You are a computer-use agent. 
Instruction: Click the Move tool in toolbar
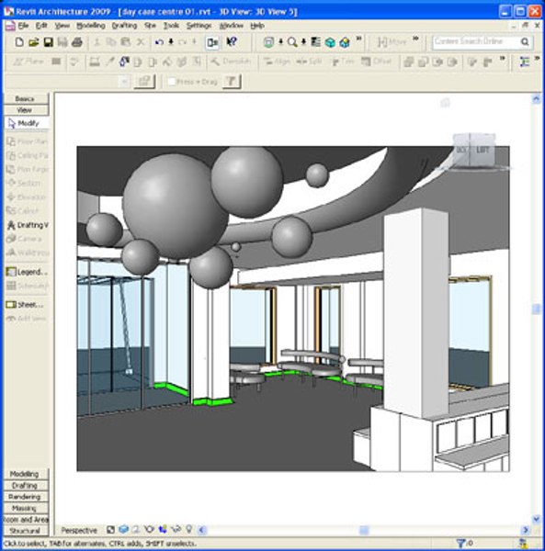392,42
